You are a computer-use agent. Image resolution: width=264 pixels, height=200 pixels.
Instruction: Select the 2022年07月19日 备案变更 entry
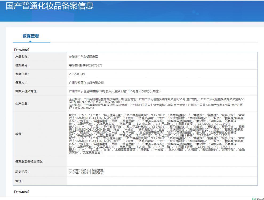click(86, 170)
